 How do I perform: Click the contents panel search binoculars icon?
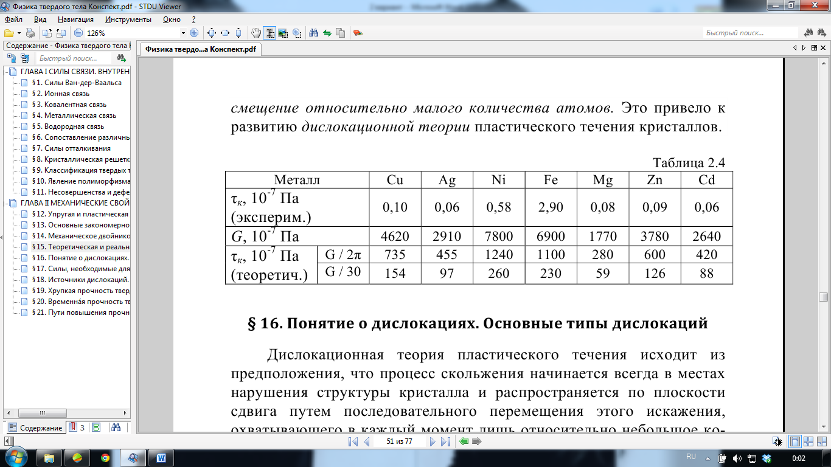point(122,58)
